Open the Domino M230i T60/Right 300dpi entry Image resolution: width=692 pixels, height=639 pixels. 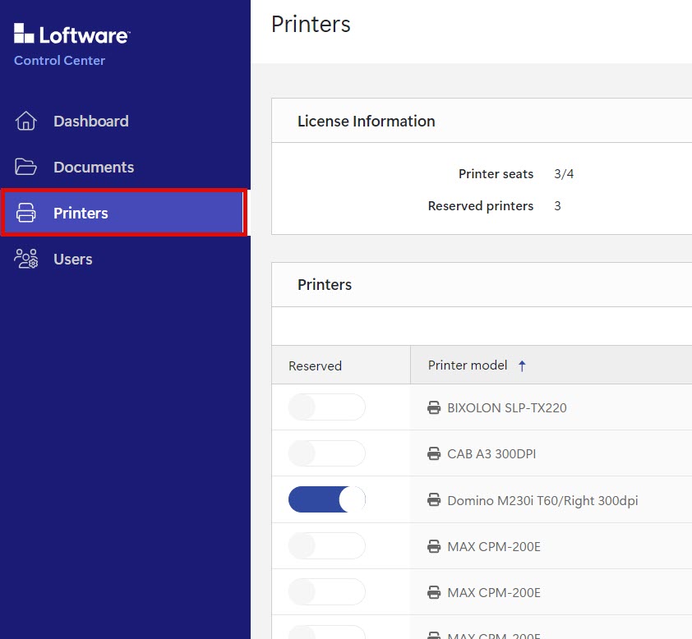point(542,500)
